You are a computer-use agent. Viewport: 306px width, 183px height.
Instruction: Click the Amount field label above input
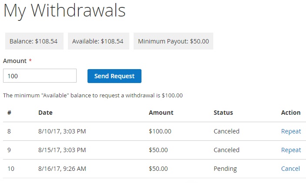15,61
